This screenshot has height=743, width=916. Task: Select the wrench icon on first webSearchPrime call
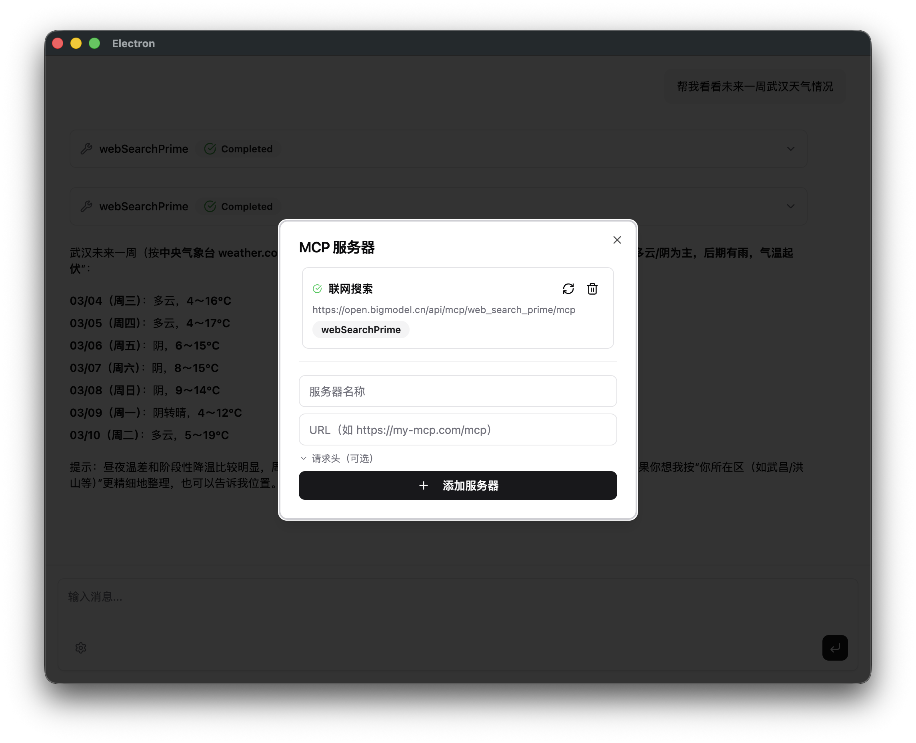[86, 148]
